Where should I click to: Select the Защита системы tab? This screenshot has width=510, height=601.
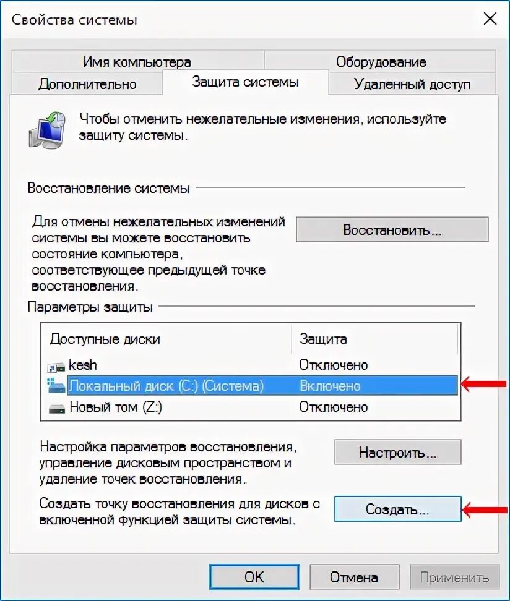[x=246, y=82]
